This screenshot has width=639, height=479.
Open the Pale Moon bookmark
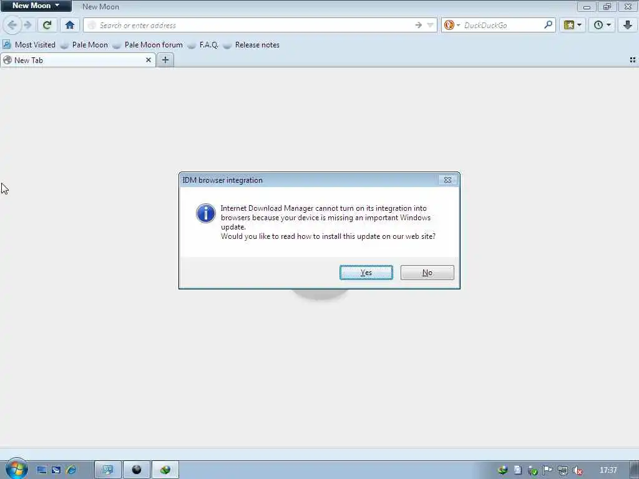pyautogui.click(x=84, y=45)
